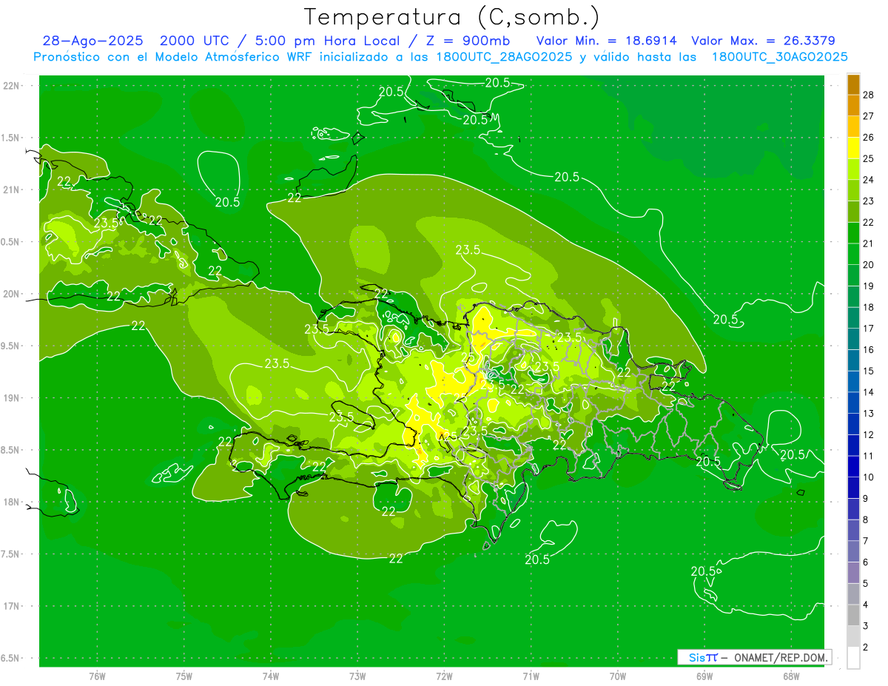Click the yellow 25-26 colorbar swatch
Image resolution: width=888 pixels, height=686 pixels.
853,147
